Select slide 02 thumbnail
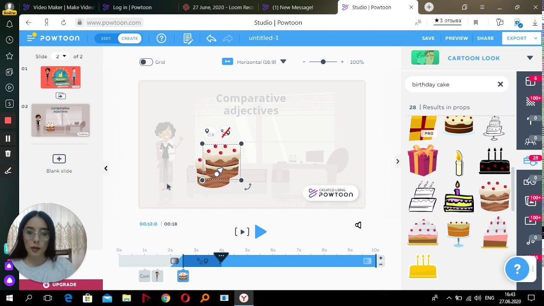This screenshot has width=544, height=306. point(60,120)
